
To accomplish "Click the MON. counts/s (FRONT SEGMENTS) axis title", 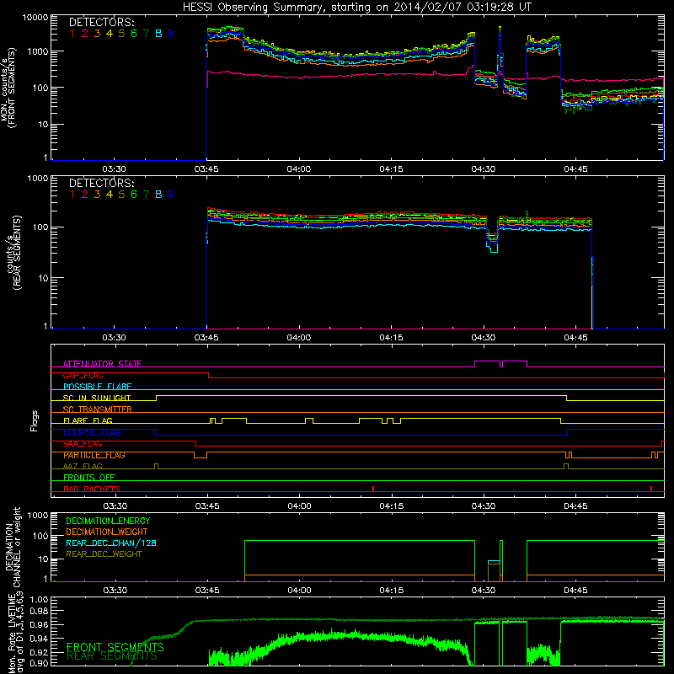I will (8, 88).
